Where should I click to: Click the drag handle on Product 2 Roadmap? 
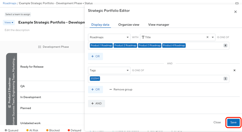point(9,106)
